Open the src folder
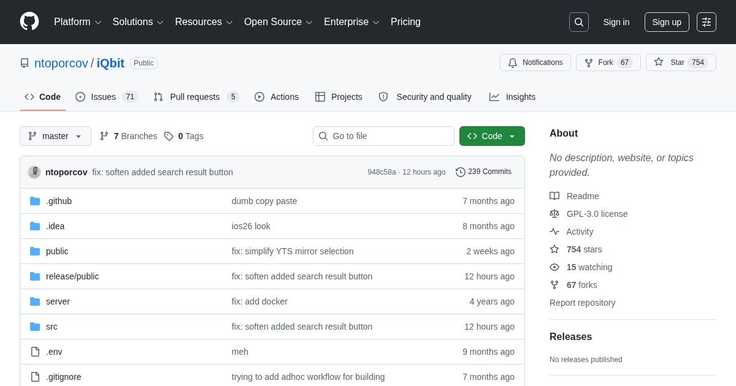736x386 pixels. pyautogui.click(x=52, y=327)
